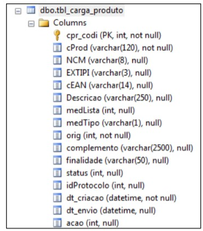
Task: Select the finalidade varchar(50) column
Action: point(117,161)
